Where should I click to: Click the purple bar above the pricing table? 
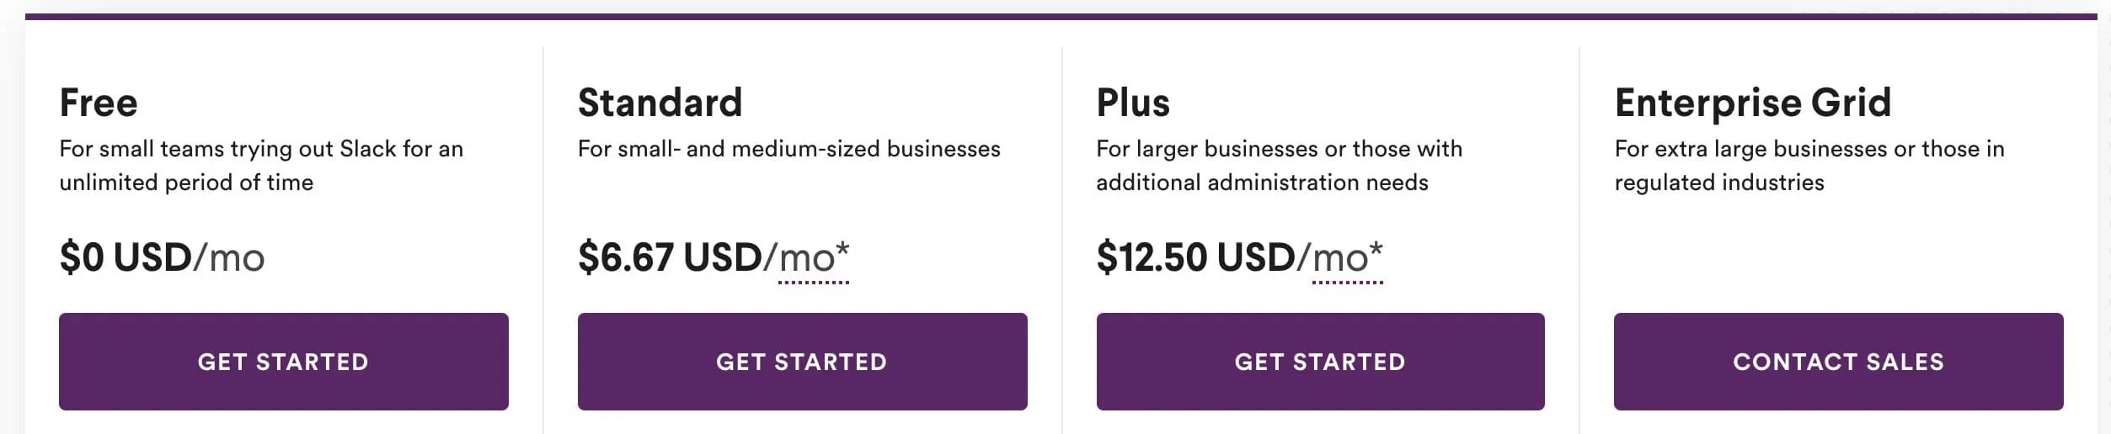(1061, 16)
